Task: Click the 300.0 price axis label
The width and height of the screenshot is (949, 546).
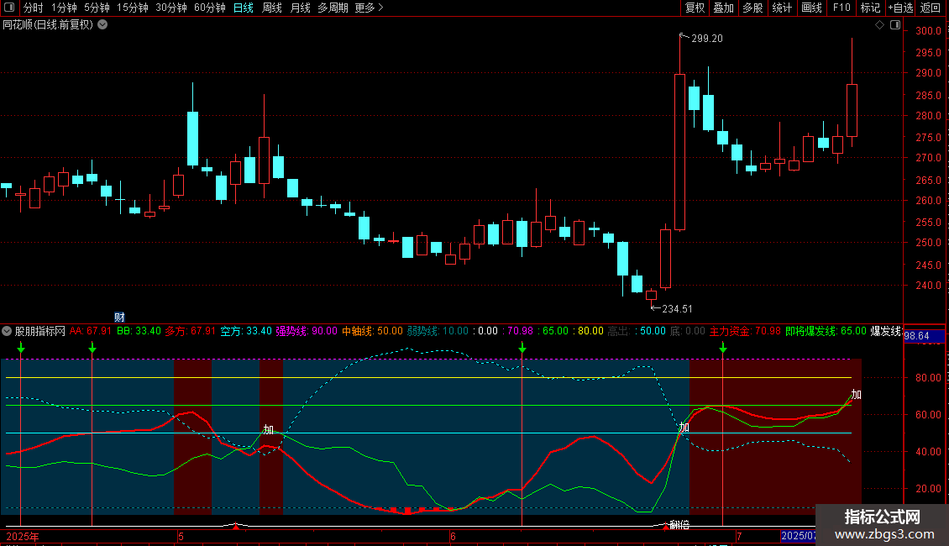Action: [x=928, y=31]
